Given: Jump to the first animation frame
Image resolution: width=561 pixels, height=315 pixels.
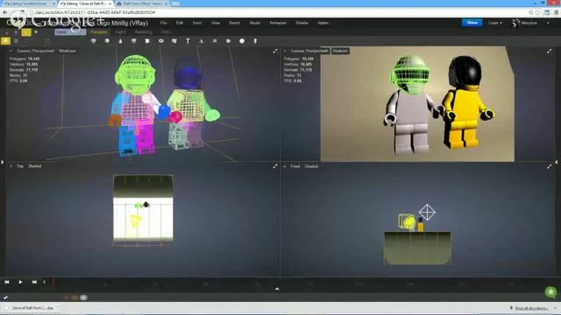Looking at the screenshot, I should 7,282.
